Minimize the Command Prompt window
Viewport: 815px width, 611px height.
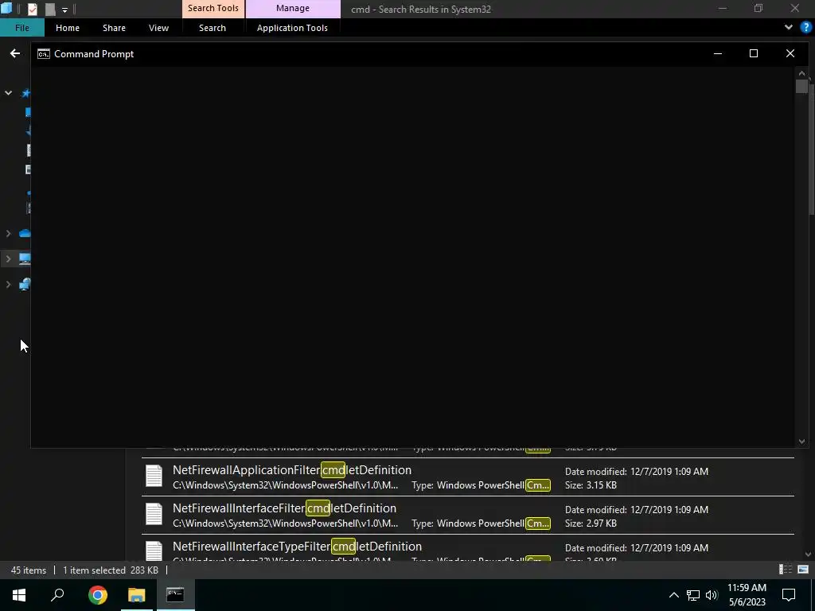[x=718, y=53]
